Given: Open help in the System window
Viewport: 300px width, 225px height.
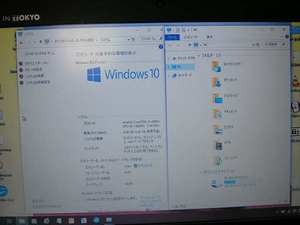Looking at the screenshot, I should pos(161,47).
